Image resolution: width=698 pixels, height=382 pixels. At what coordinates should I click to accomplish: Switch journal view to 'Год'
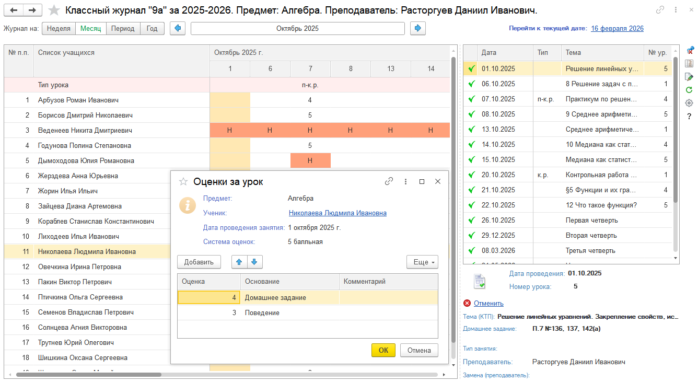tap(152, 29)
